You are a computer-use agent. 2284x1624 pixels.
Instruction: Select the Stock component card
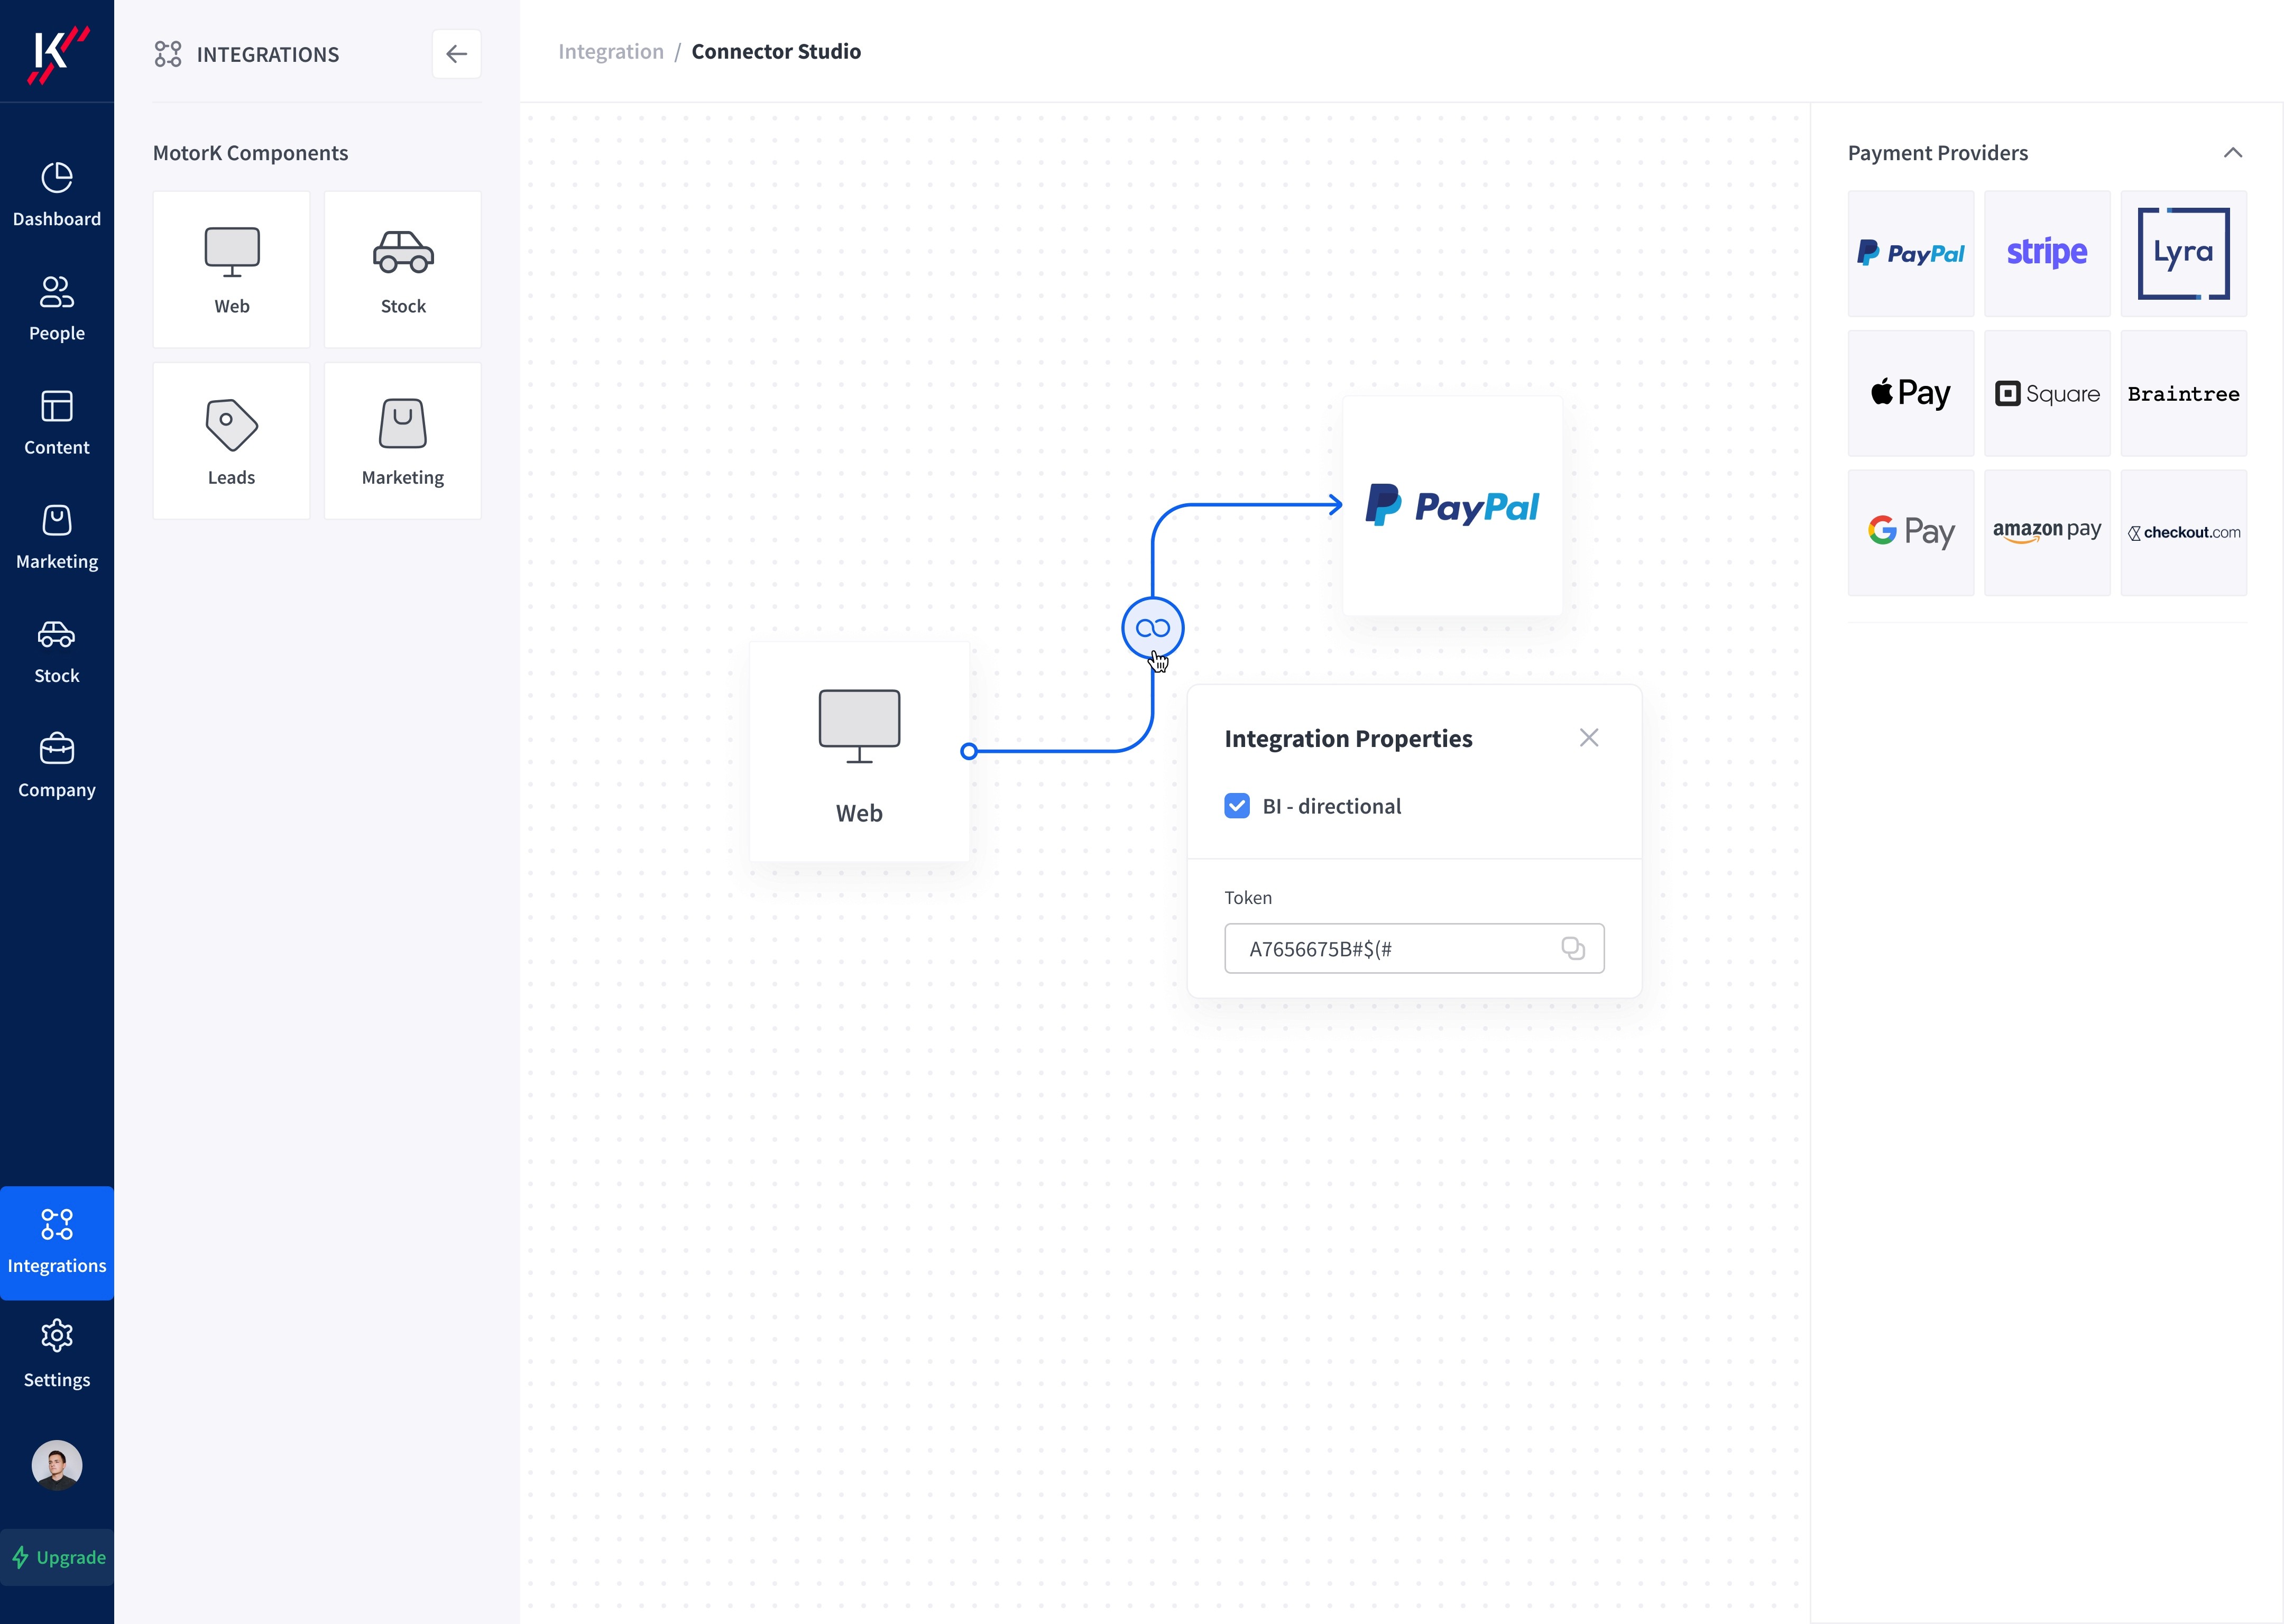403,269
